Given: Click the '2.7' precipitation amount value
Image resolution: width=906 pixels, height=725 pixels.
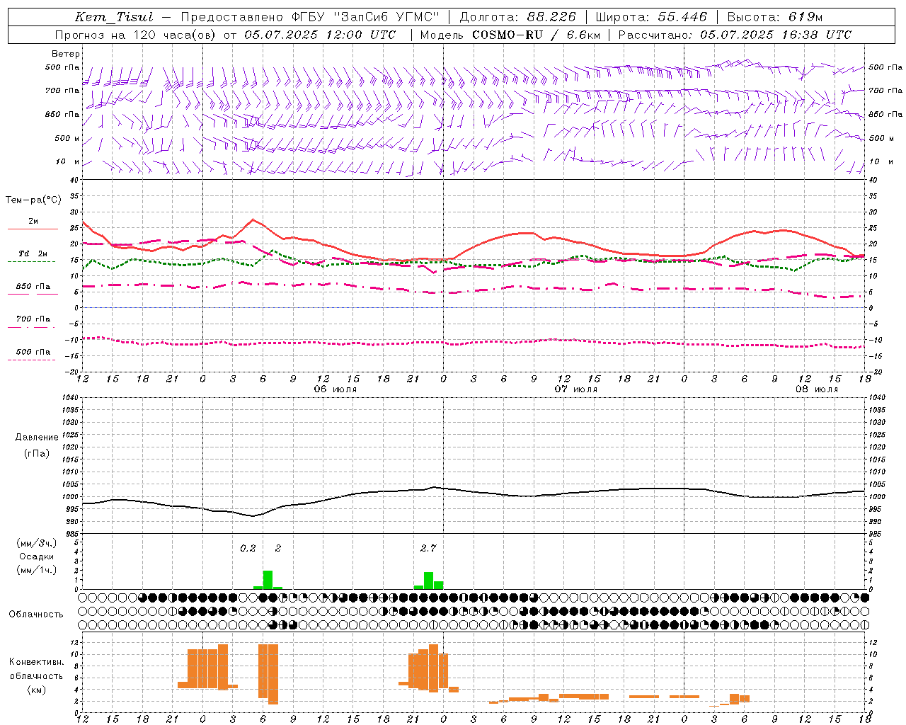Looking at the screenshot, I should 428,548.
